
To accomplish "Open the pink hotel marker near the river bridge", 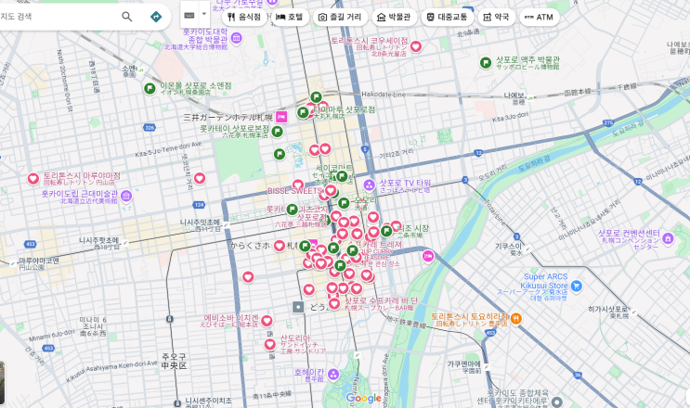I will (x=428, y=257).
